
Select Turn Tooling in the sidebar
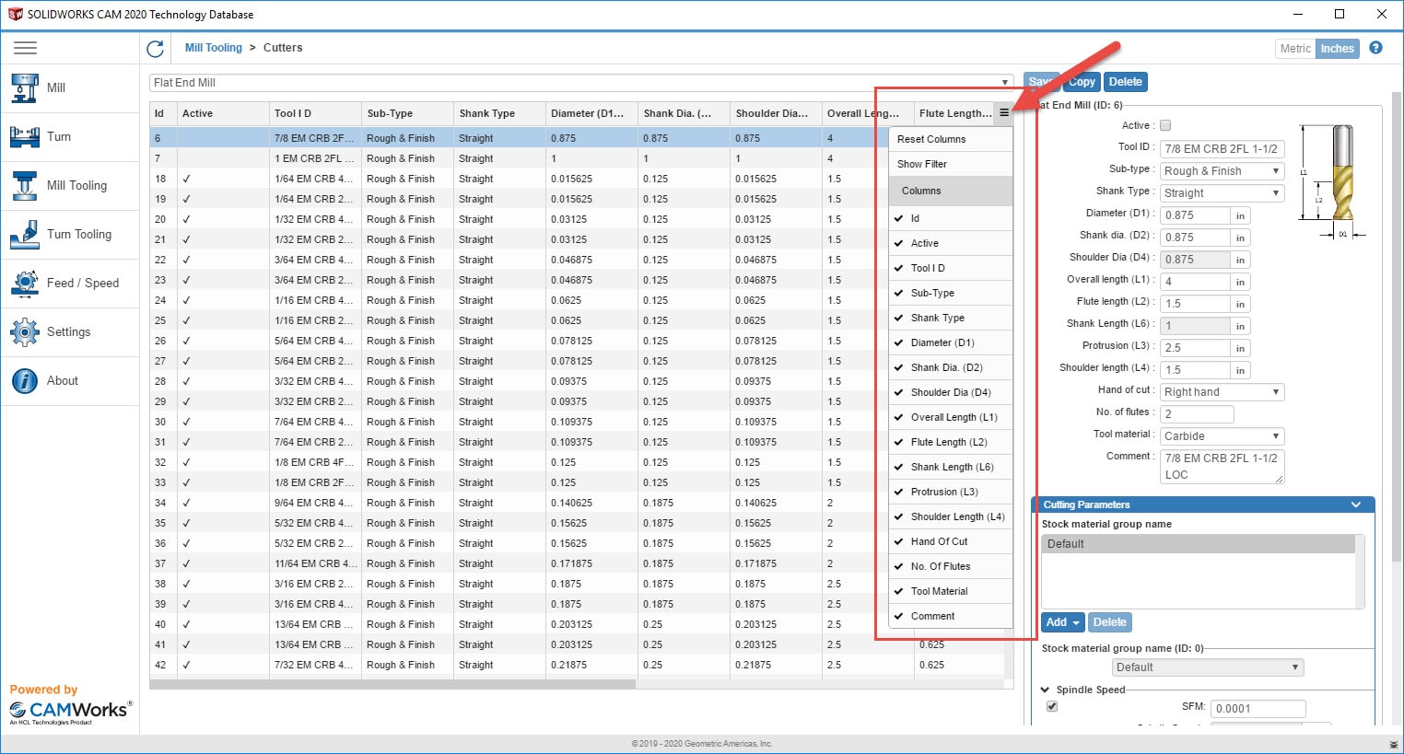[70, 234]
